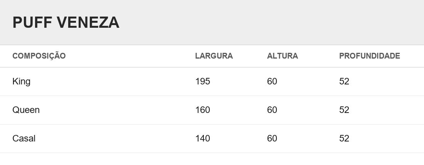Click the Casal row label
The width and height of the screenshot is (424, 165).
[x=24, y=138]
